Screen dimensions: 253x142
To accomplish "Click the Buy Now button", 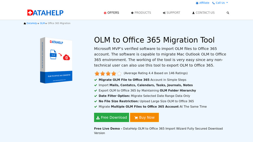I will click(x=144, y=117).
